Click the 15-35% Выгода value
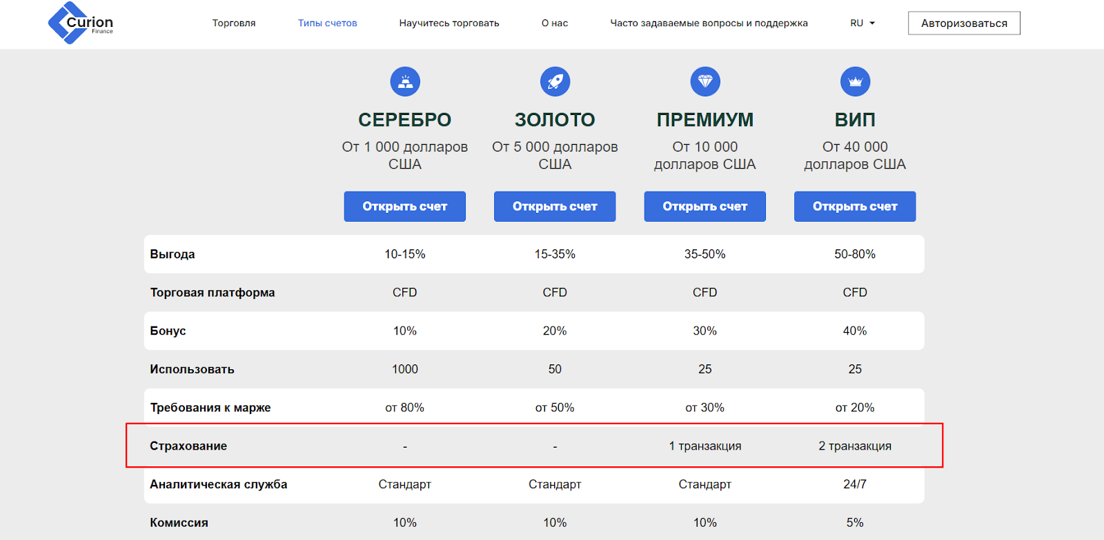This screenshot has height=540, width=1104. [x=555, y=254]
